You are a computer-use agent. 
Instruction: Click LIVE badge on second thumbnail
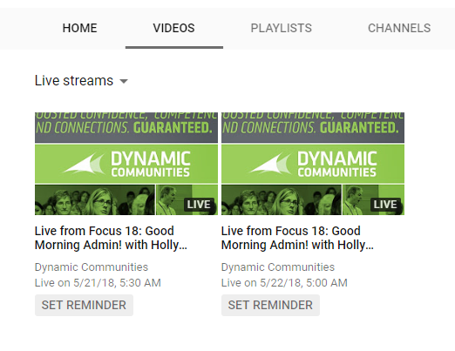click(x=385, y=205)
